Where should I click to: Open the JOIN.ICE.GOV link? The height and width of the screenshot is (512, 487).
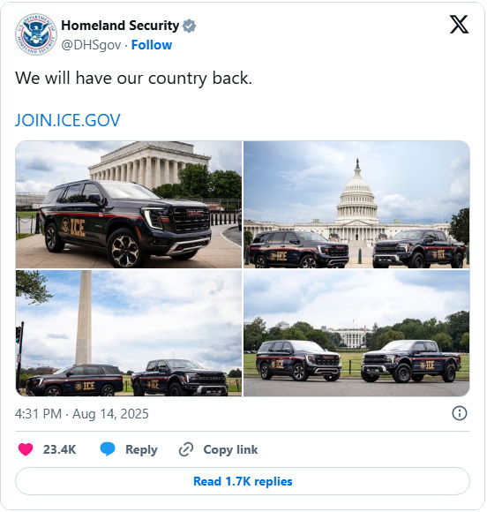(x=68, y=120)
